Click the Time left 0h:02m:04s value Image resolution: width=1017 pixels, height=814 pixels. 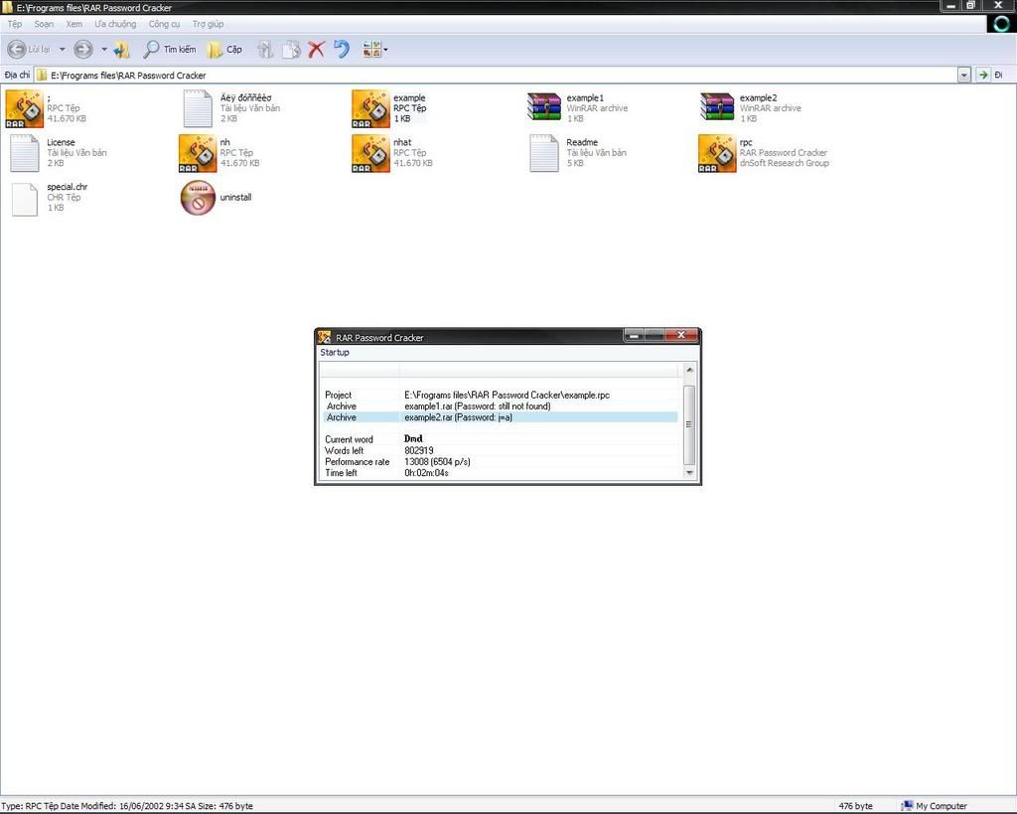click(426, 473)
